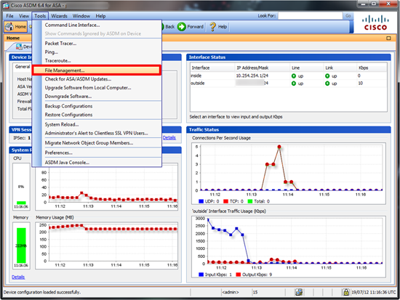Screen dimensions: 400x300
Task: Click the Cisco logo
Action: click(375, 23)
